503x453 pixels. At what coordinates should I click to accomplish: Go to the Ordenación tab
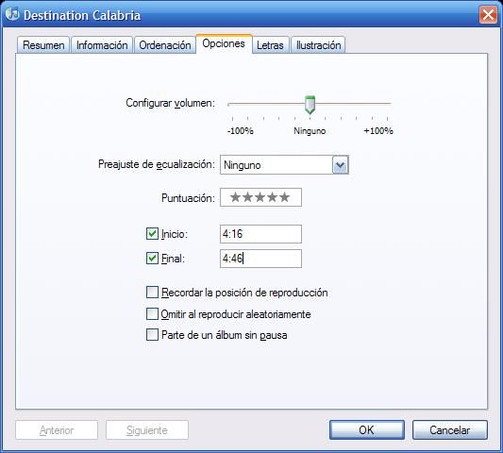pyautogui.click(x=165, y=45)
